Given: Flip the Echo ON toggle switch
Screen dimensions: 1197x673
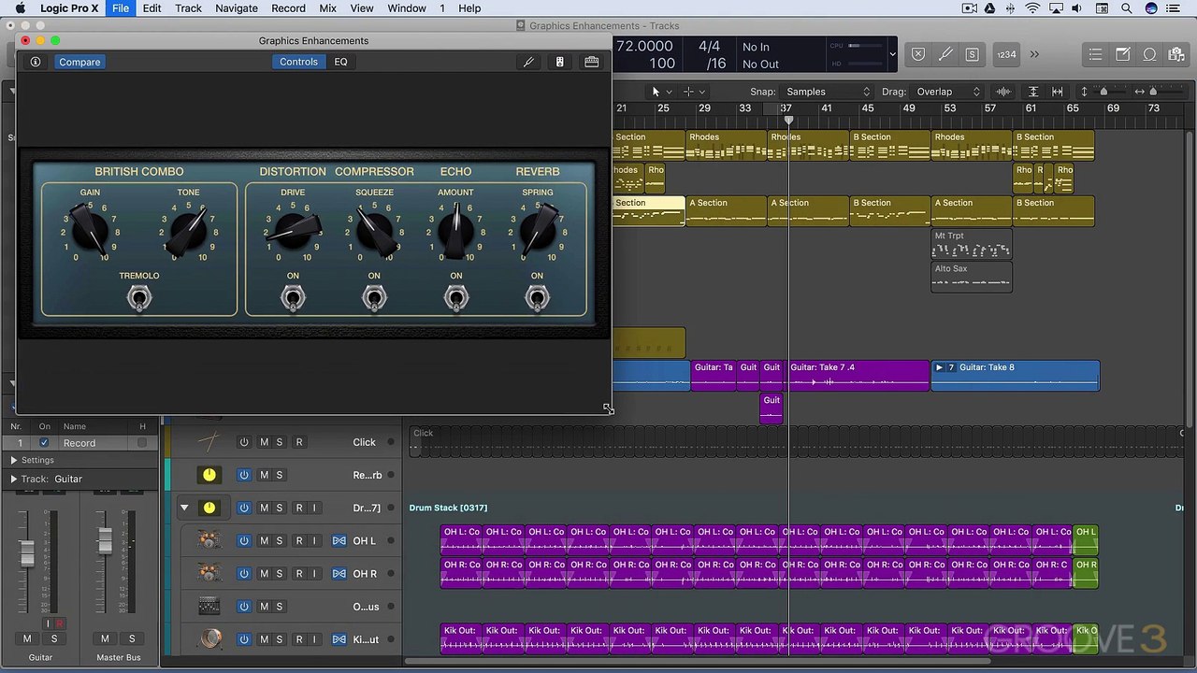Looking at the screenshot, I should coord(455,298).
